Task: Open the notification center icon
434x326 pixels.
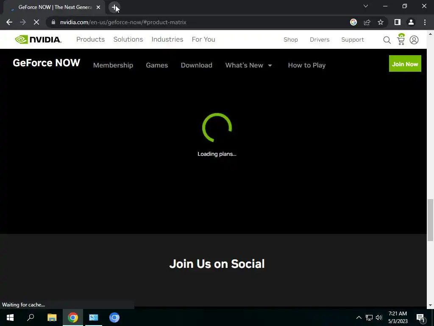Action: (x=420, y=318)
